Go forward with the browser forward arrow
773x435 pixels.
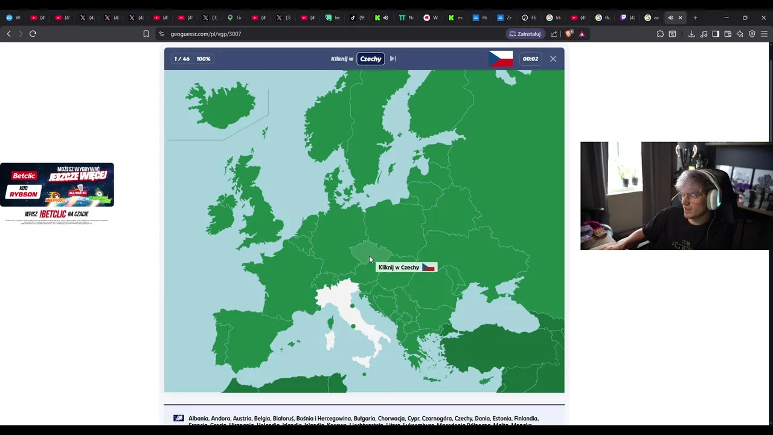point(21,34)
